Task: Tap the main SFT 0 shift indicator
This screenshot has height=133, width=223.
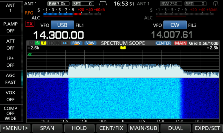Action: [x=83, y=4]
